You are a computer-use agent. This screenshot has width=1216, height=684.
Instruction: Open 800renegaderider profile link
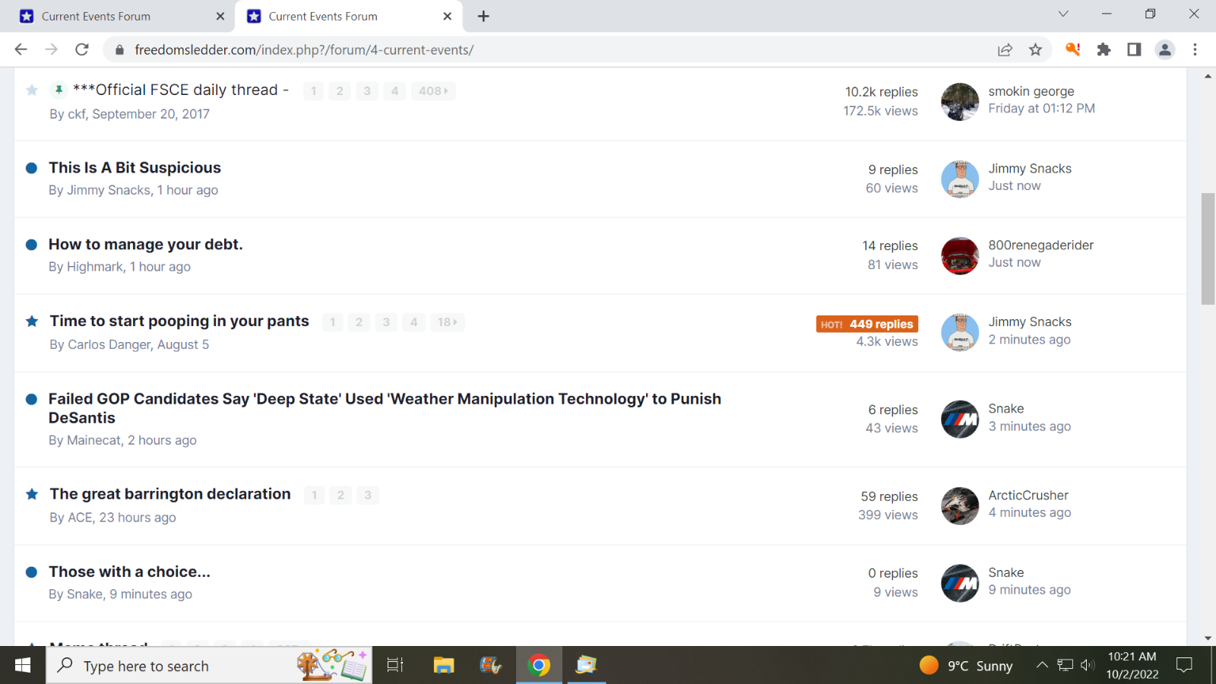point(1040,245)
